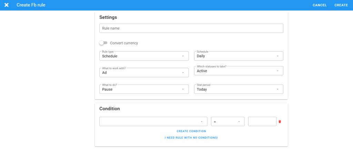
Task: Focus the Rule name input field
Action: 191,28
